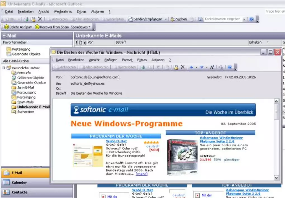Open the address book icon
Screen dimensions: 285x198
click(x=200, y=19)
